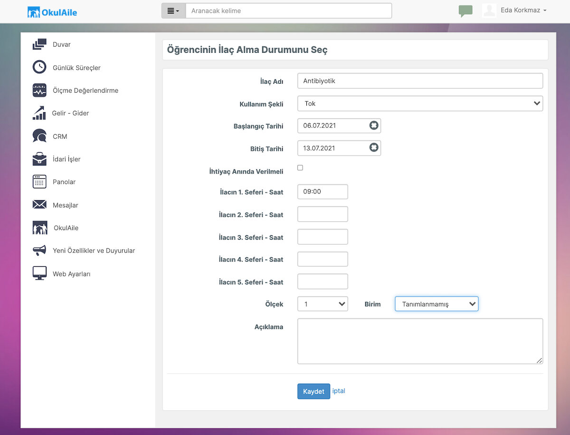Open the Panolar calendar icon

click(39, 182)
